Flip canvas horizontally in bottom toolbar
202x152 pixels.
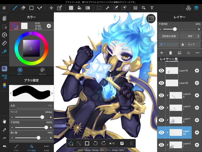click(112, 143)
